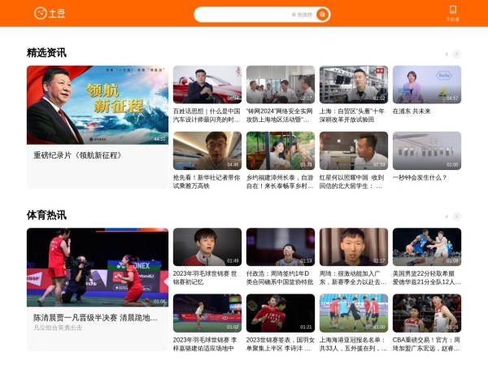Open the 在浦东 共未来 video title

(x=412, y=111)
